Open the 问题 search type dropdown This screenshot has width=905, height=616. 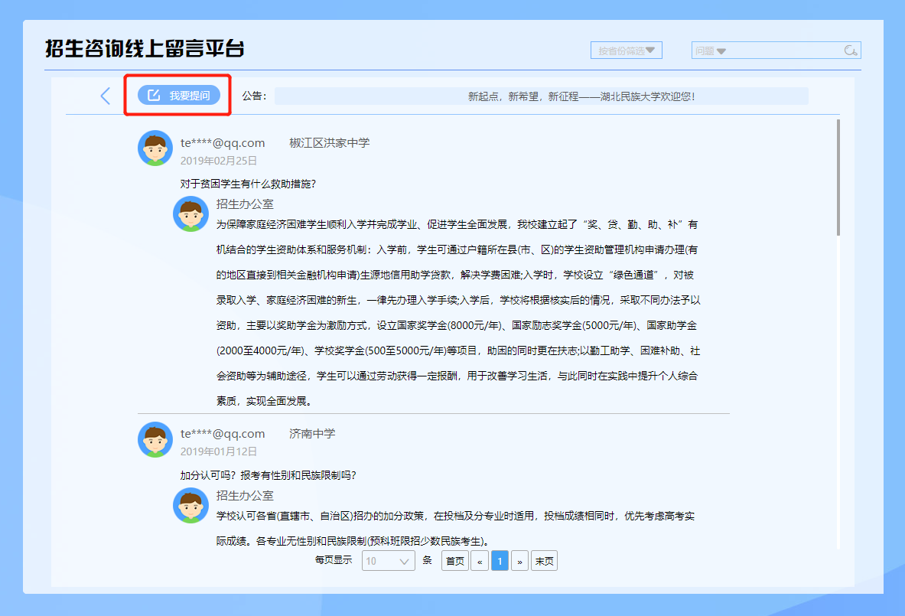pos(710,51)
